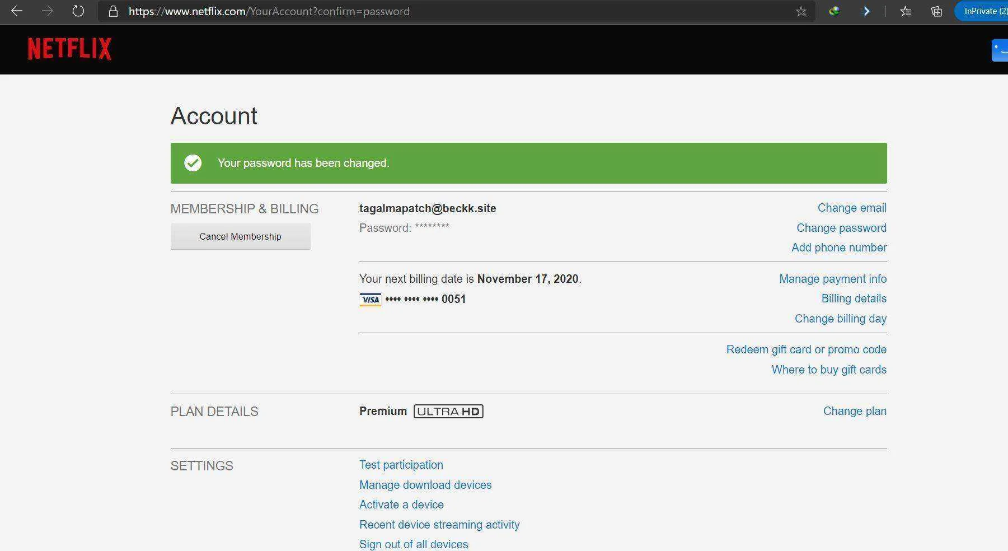
Task: Open the Change password link
Action: pos(841,228)
